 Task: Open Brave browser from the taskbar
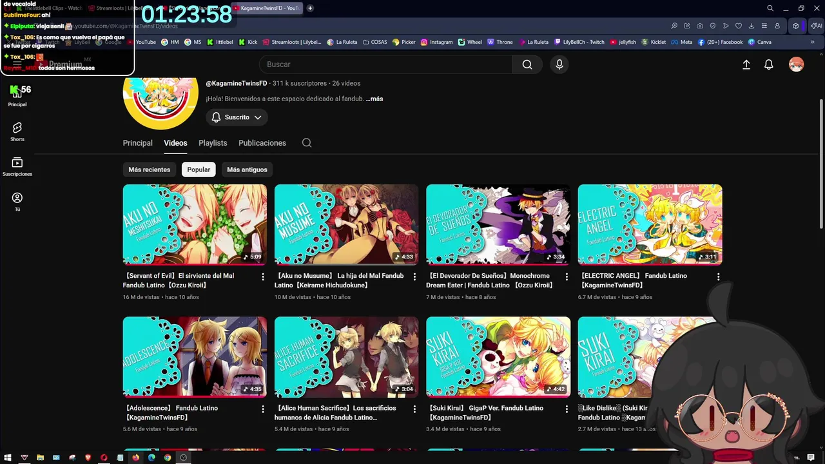pyautogui.click(x=88, y=458)
